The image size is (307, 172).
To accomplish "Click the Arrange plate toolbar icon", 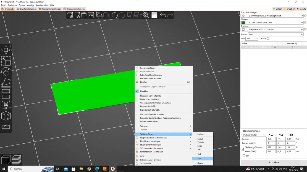I will pyautogui.click(x=91, y=15).
